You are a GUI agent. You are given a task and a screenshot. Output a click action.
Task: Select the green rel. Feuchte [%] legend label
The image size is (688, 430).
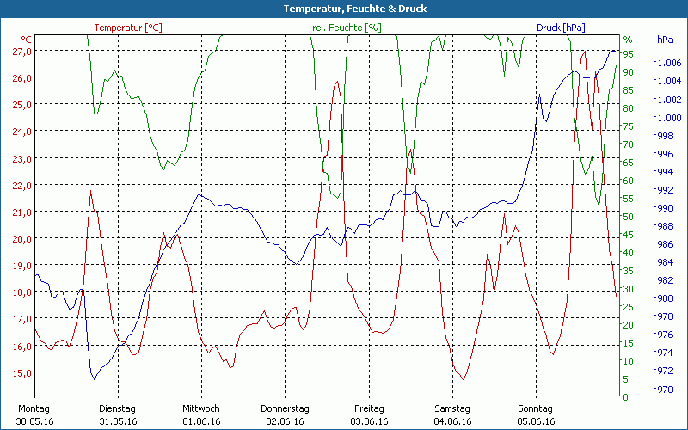(347, 28)
